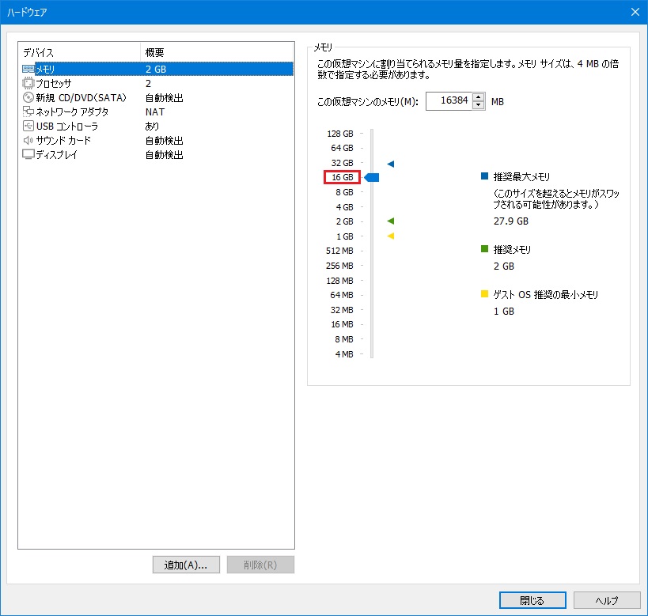This screenshot has width=648, height=616.
Task: Select the USB コントローラ row label
Action: click(67, 126)
